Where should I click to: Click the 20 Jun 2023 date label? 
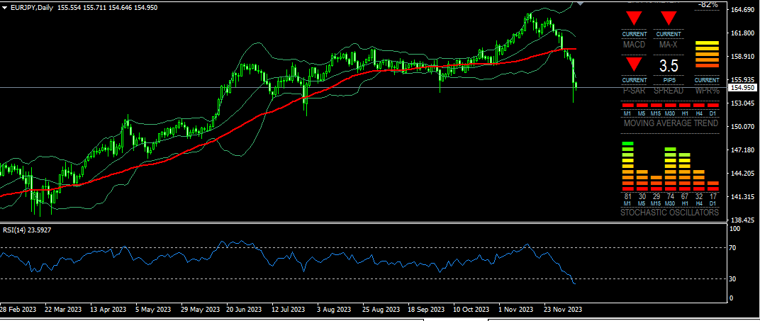click(x=245, y=309)
